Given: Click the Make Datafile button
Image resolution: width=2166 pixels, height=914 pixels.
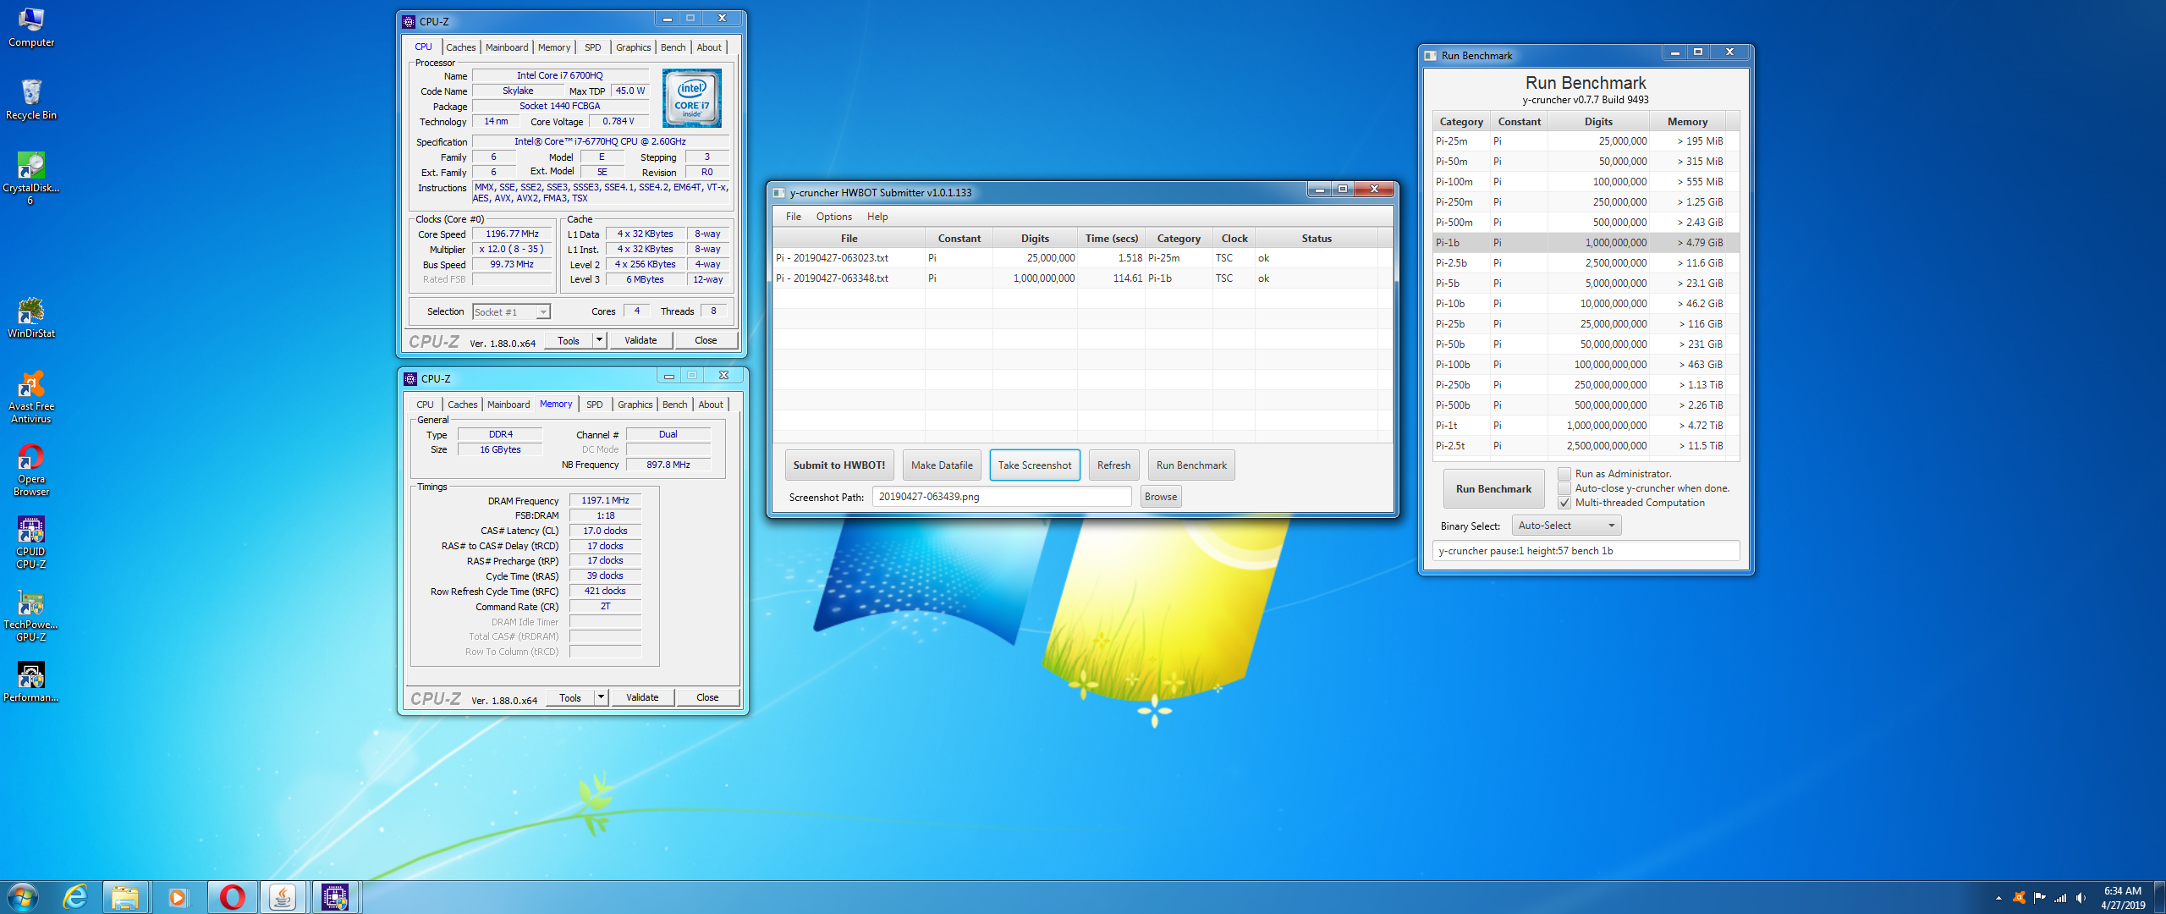Looking at the screenshot, I should [942, 465].
